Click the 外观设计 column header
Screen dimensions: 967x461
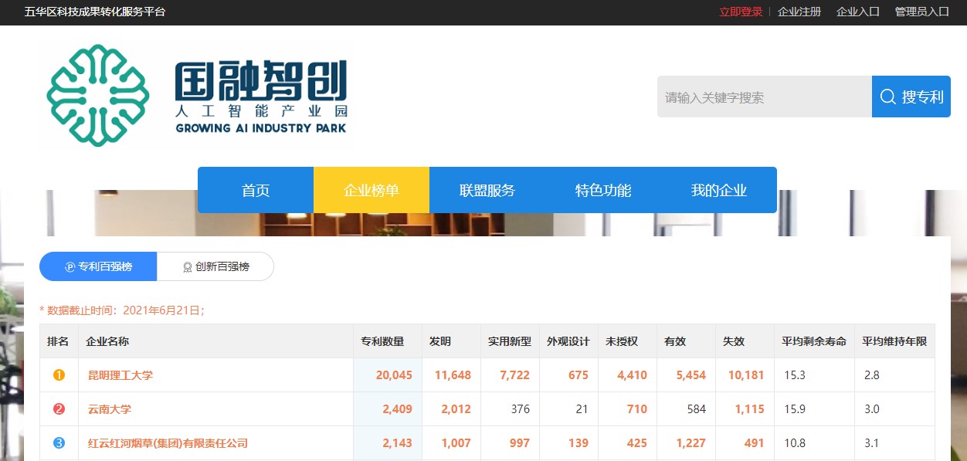point(568,341)
